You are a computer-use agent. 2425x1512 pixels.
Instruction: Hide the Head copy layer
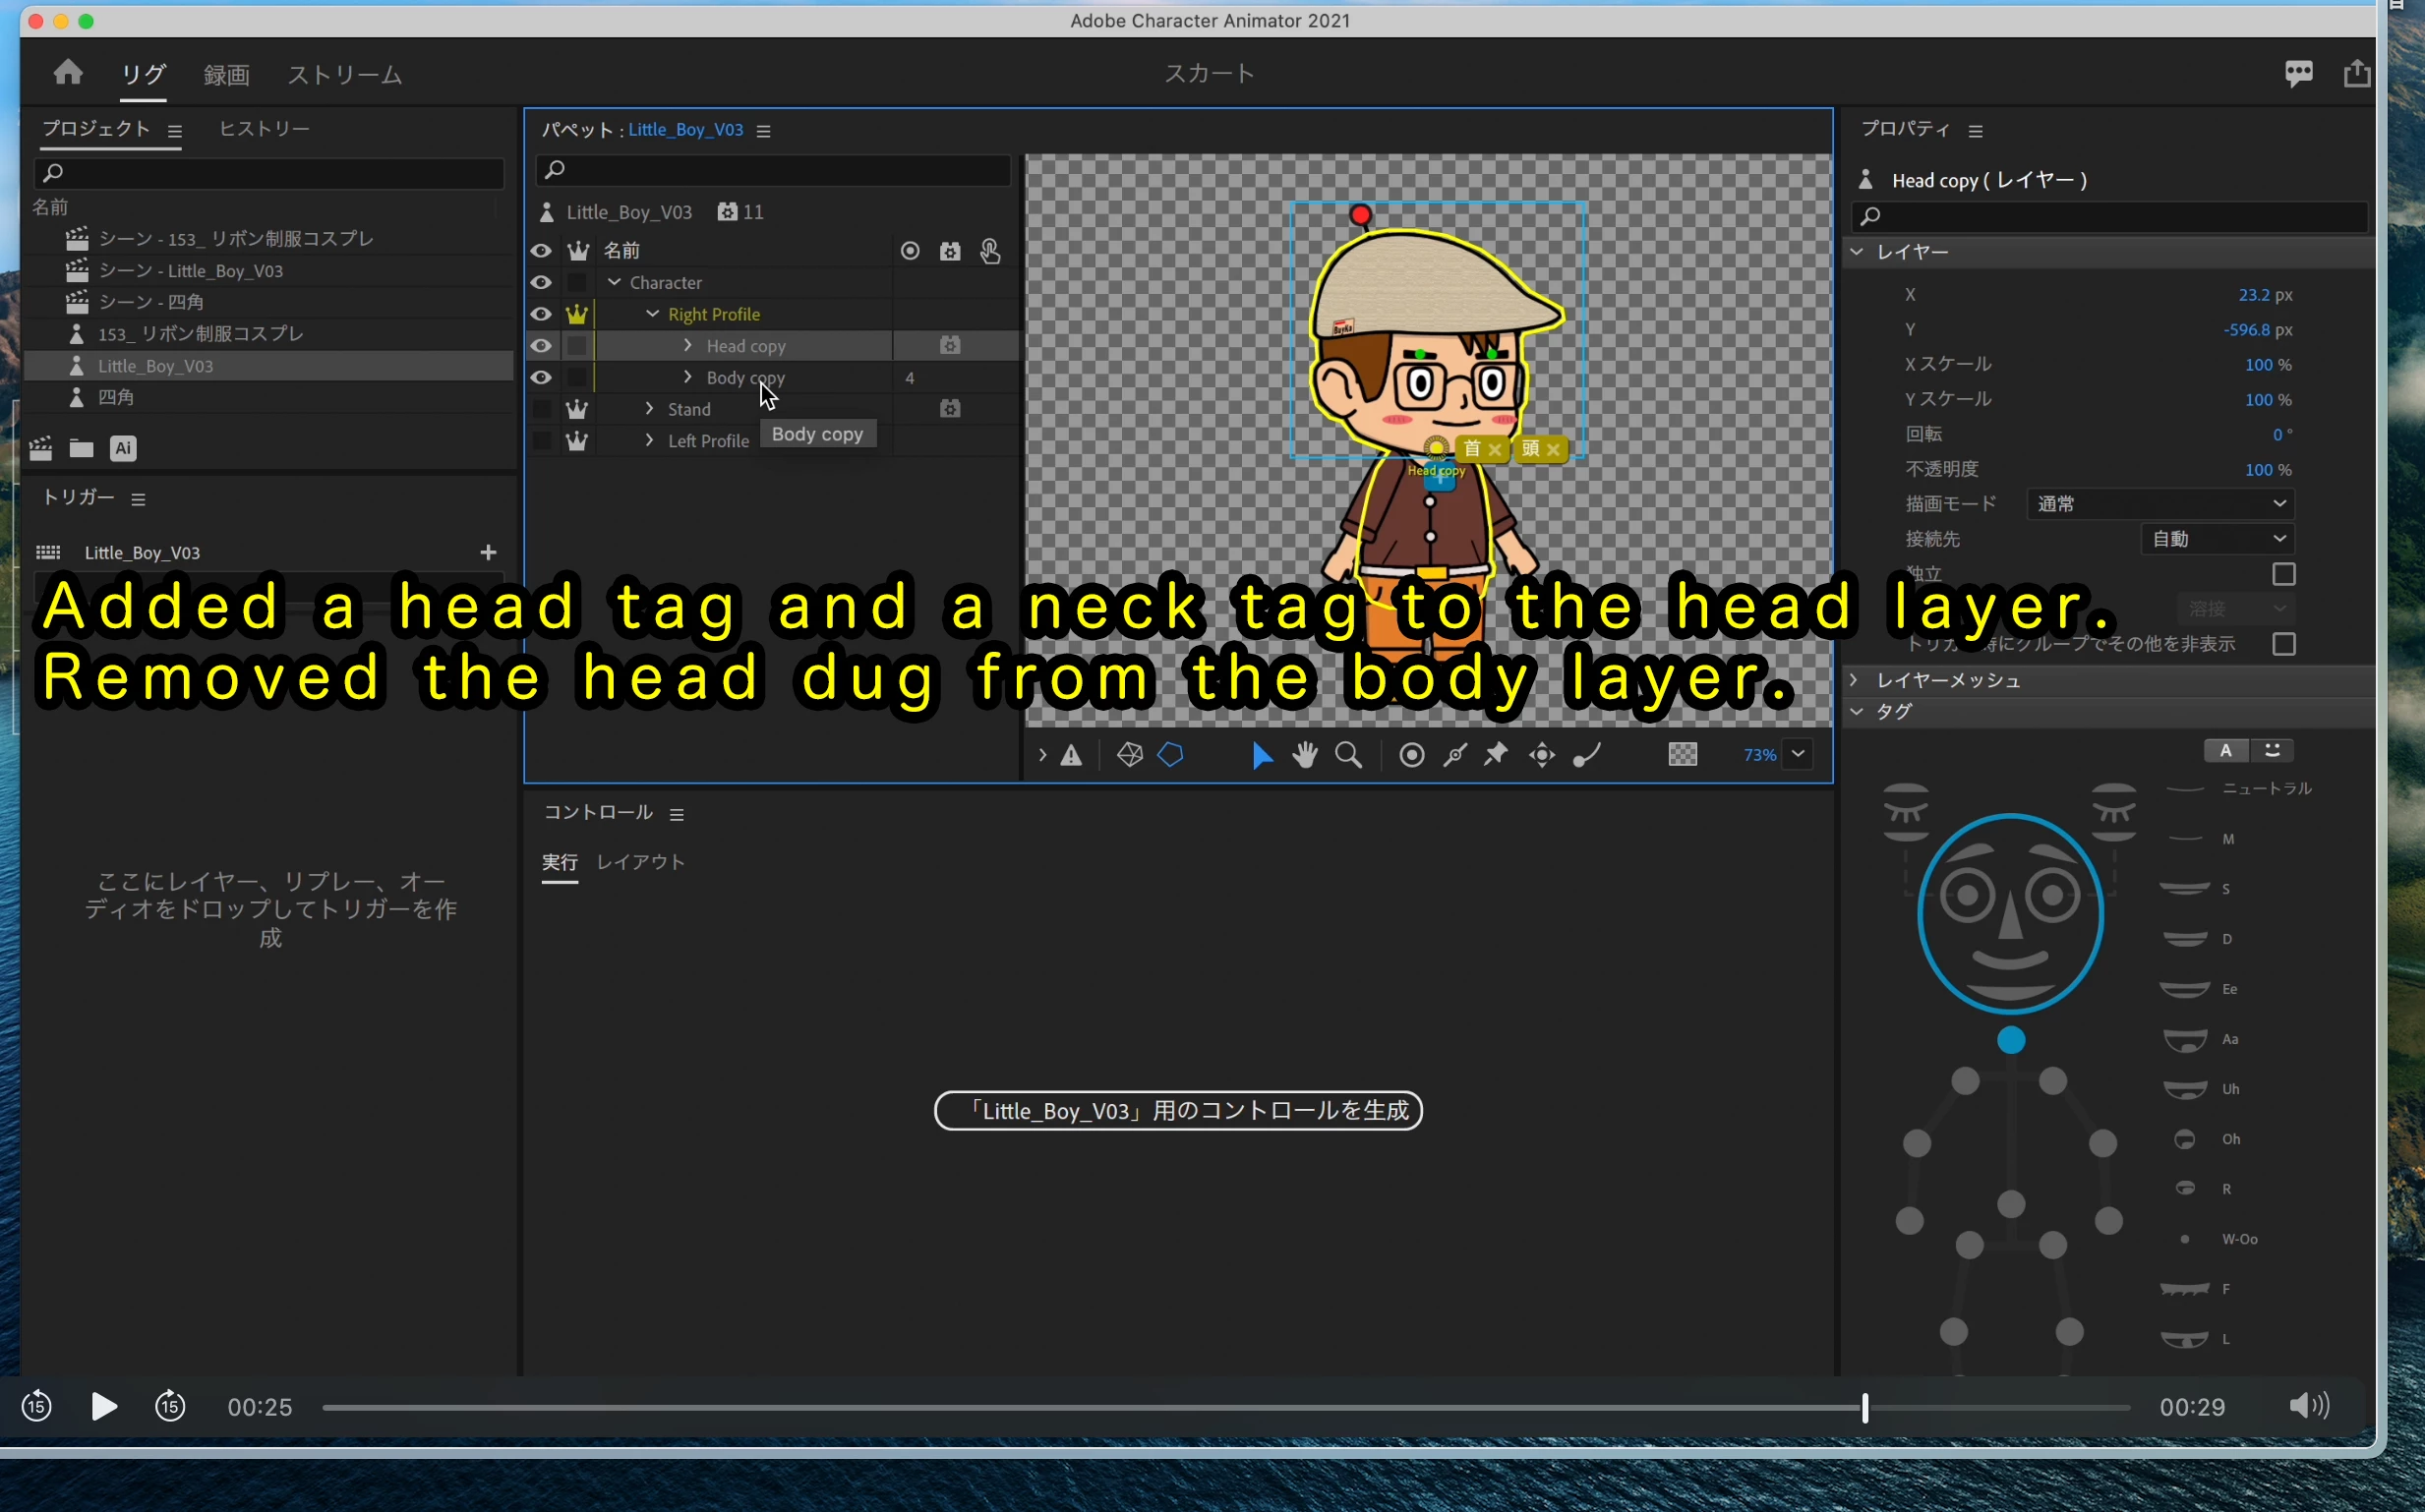click(x=541, y=346)
